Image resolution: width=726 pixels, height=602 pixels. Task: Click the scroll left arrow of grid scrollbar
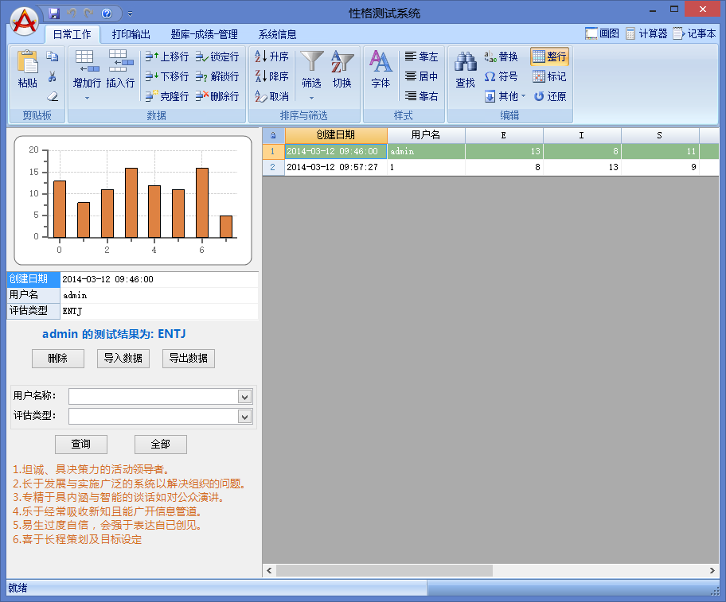[269, 570]
